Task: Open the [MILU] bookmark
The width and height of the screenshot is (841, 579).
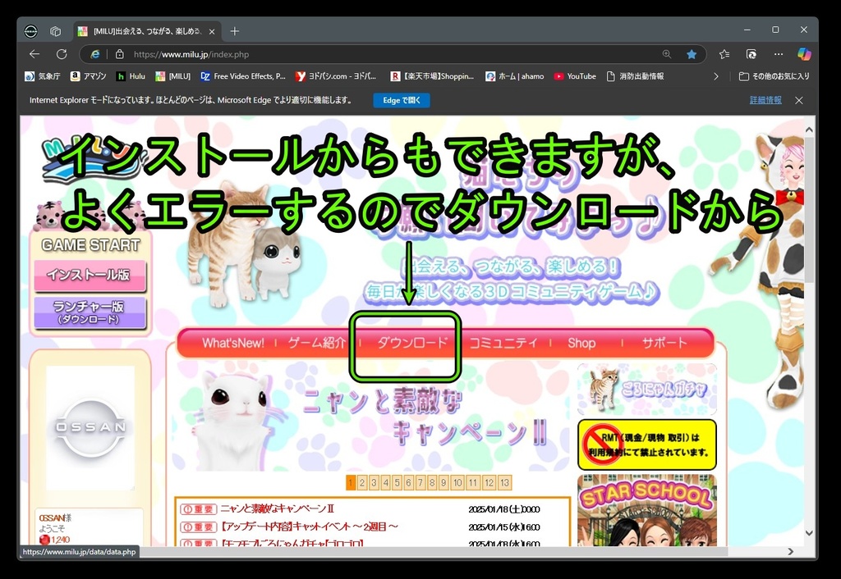Action: coord(172,76)
